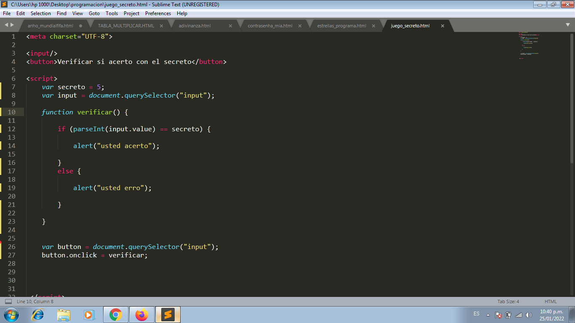The width and height of the screenshot is (575, 323).
Task: Close the juego_secreto.html tab
Action: pyautogui.click(x=442, y=26)
